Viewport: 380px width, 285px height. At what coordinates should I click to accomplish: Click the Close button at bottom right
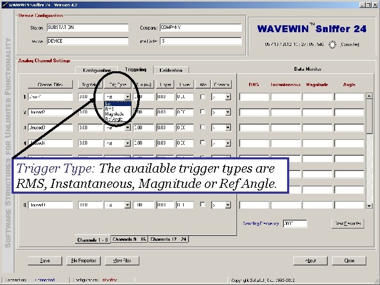(x=349, y=261)
